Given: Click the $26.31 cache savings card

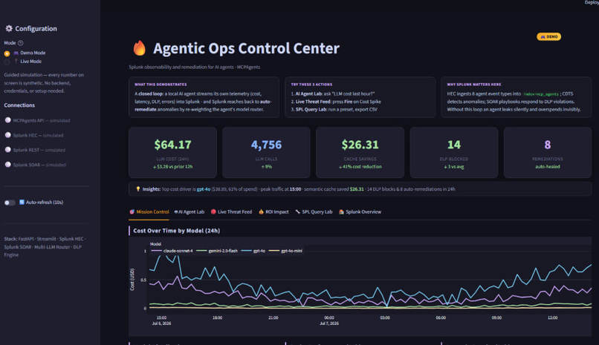Looking at the screenshot, I should point(360,153).
